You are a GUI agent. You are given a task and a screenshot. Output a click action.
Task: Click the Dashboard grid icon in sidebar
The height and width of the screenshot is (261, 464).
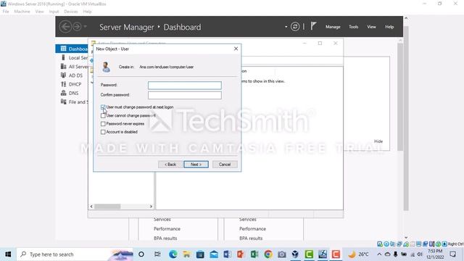(63, 49)
